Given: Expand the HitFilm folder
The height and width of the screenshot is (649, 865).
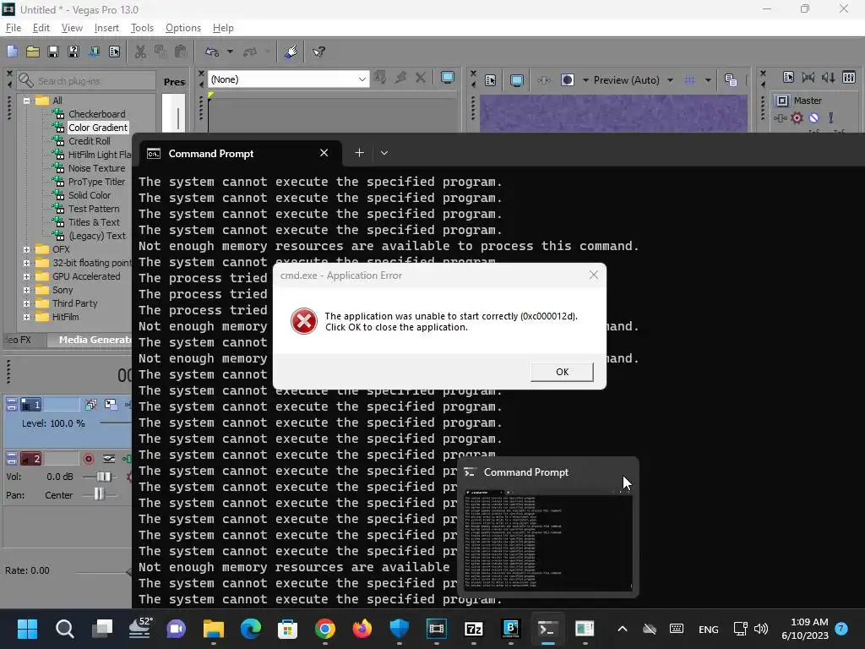Looking at the screenshot, I should (26, 317).
